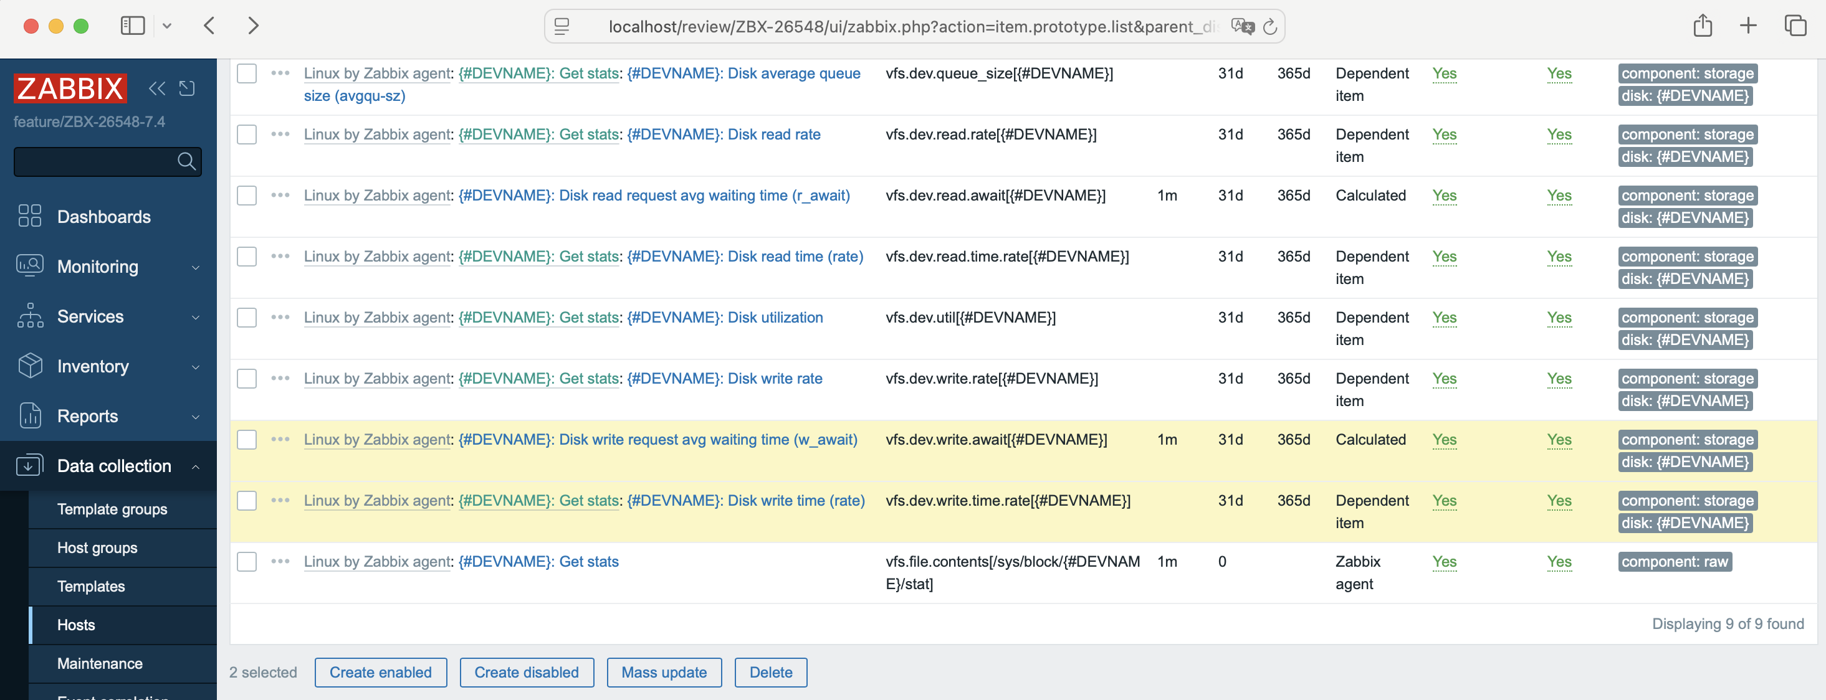Select checkbox for Get stats master item
The image size is (1826, 700).
click(247, 562)
